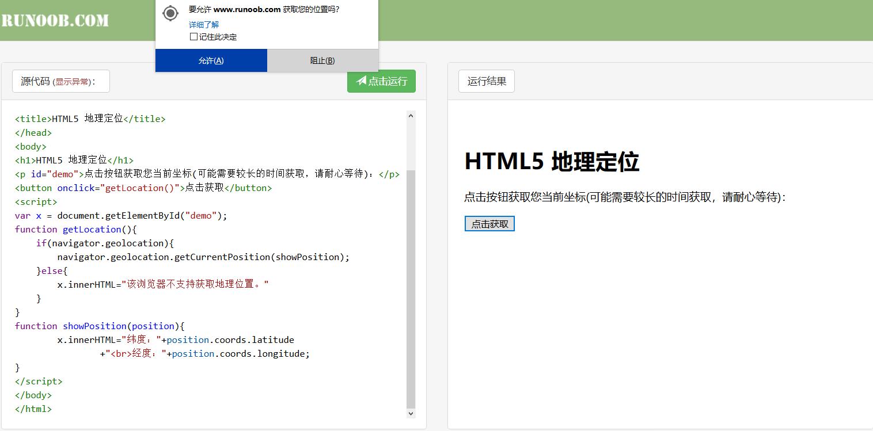Click the opening <script> tag line

pyautogui.click(x=36, y=201)
